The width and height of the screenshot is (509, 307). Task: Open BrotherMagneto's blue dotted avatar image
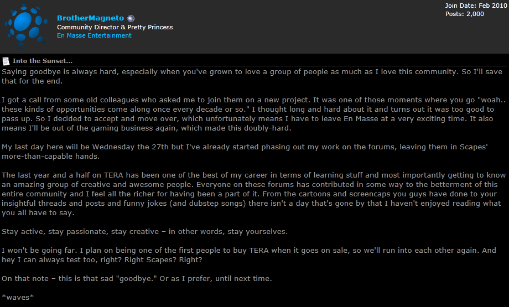point(25,26)
